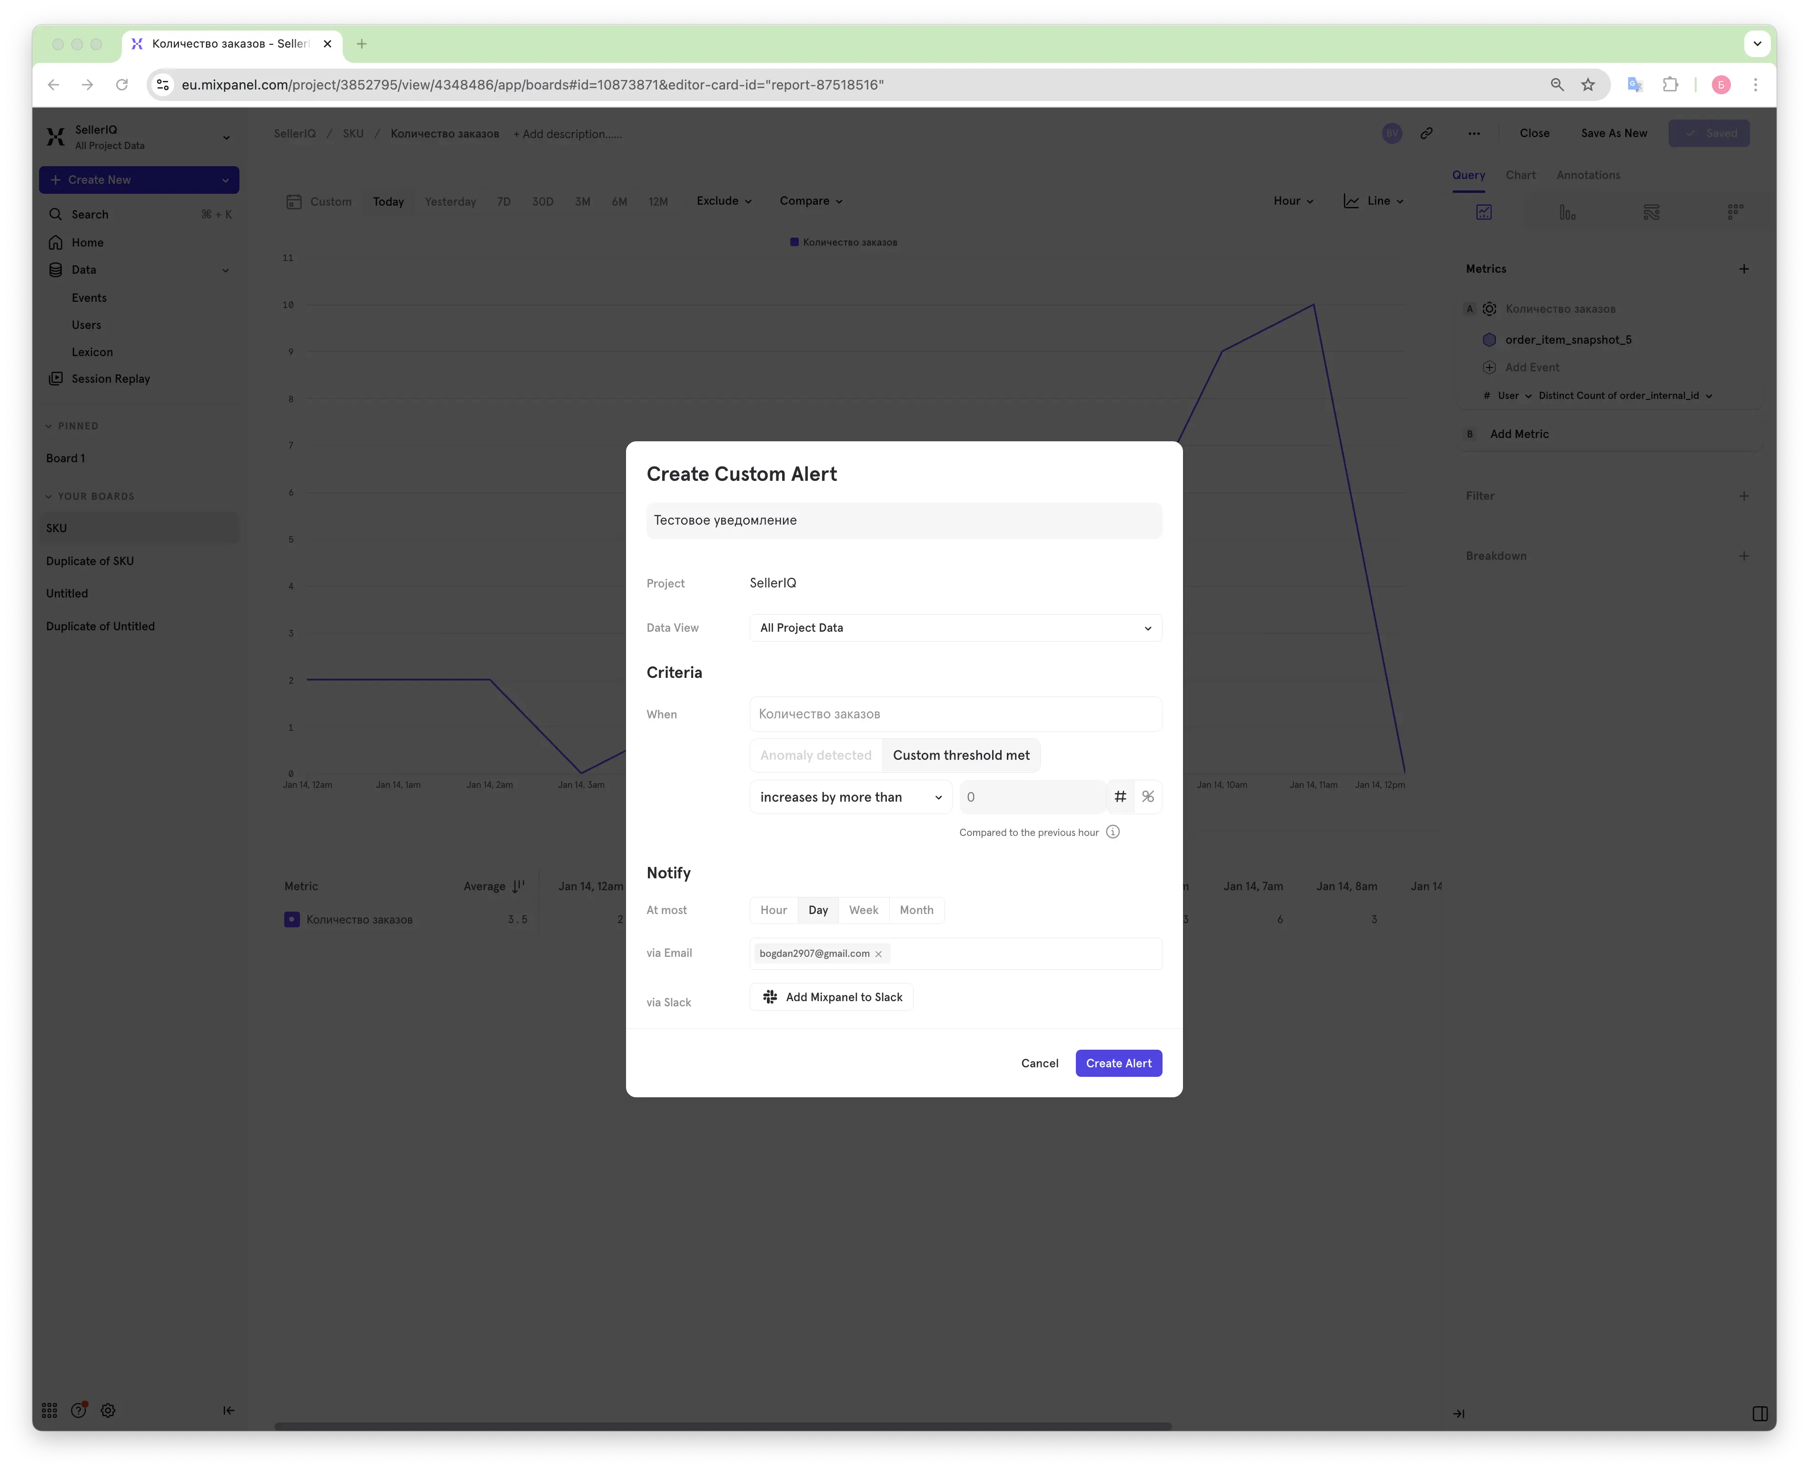
Task: Cancel the custom alert dialog
Action: click(x=1040, y=1063)
